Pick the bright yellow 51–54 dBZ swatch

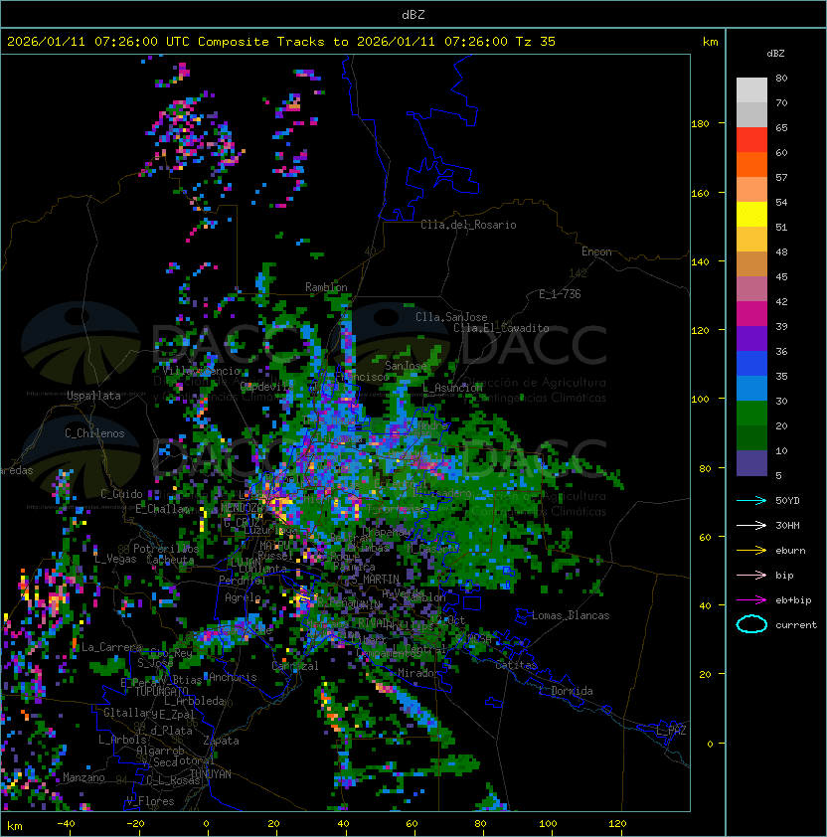point(751,214)
